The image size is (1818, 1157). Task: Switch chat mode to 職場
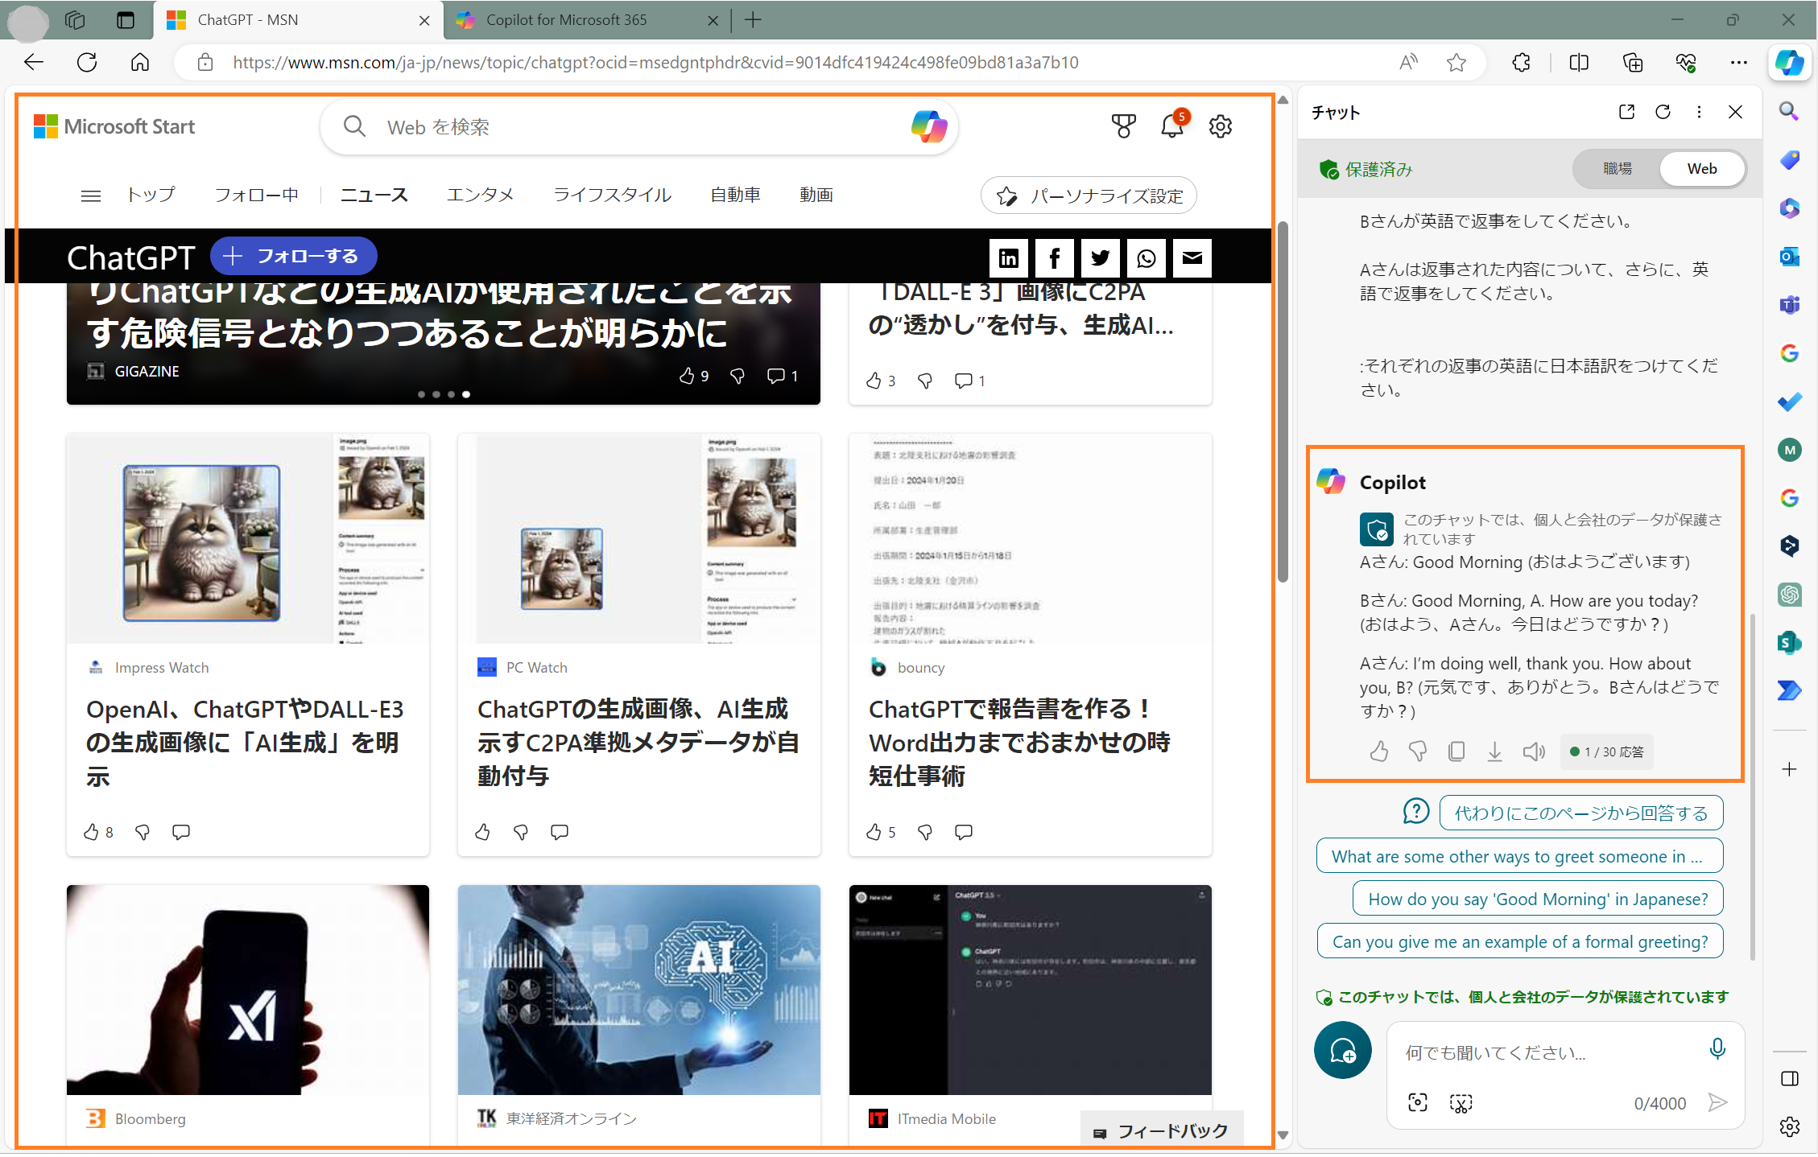tap(1617, 169)
